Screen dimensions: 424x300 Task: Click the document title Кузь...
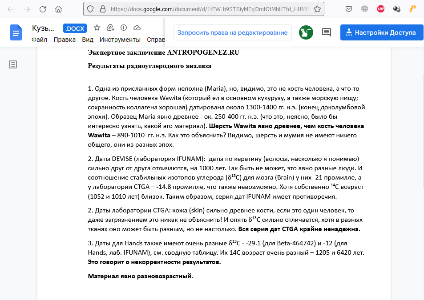tap(43, 28)
